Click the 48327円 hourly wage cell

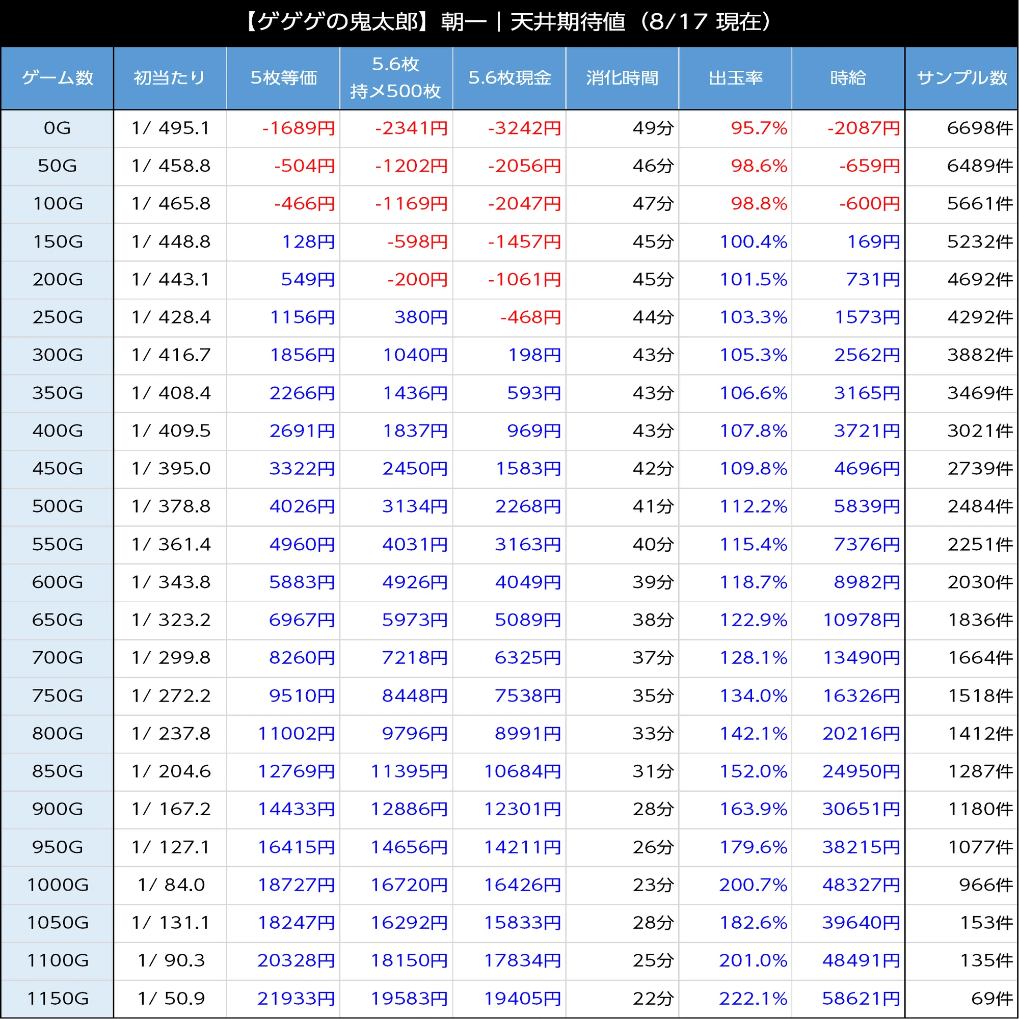coord(849,884)
